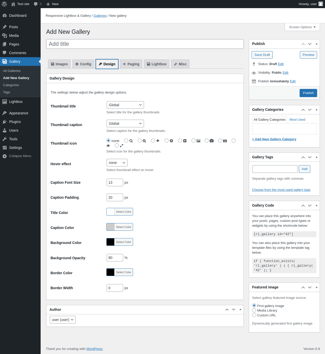Select the camera thumbnail icon option
Viewport: 325px width, 354px height.
point(207,141)
